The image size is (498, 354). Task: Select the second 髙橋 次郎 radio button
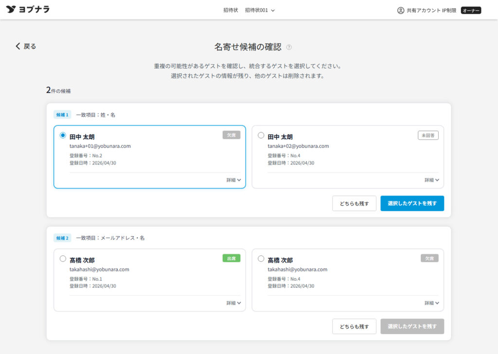pyautogui.click(x=260, y=258)
